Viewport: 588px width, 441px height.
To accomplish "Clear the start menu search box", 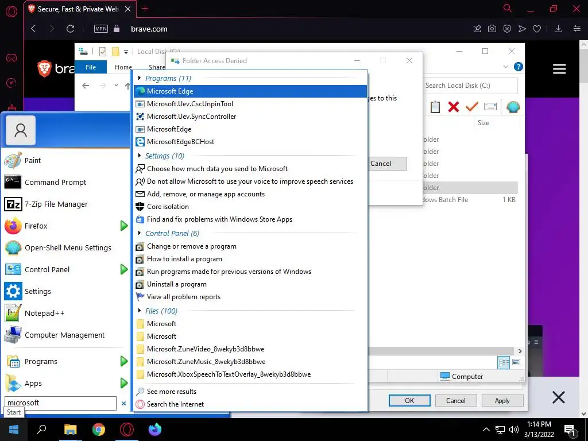I will [124, 404].
